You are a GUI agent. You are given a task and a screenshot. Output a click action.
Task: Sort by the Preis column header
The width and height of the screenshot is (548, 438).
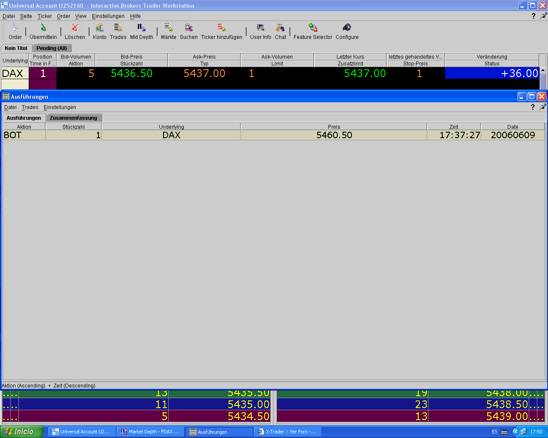(x=334, y=127)
